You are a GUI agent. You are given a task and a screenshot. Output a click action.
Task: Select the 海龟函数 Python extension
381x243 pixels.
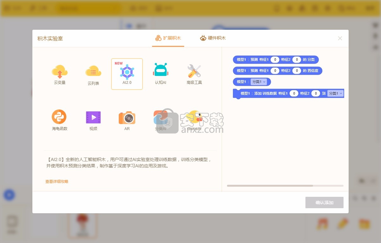[60, 120]
